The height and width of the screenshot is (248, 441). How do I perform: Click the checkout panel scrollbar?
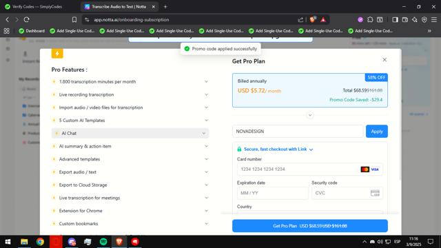click(400, 115)
